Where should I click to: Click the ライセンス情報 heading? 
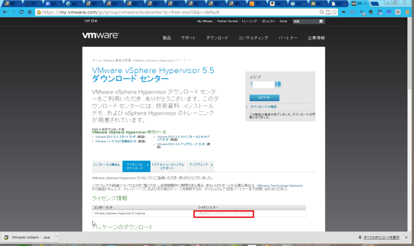pyautogui.click(x=110, y=198)
